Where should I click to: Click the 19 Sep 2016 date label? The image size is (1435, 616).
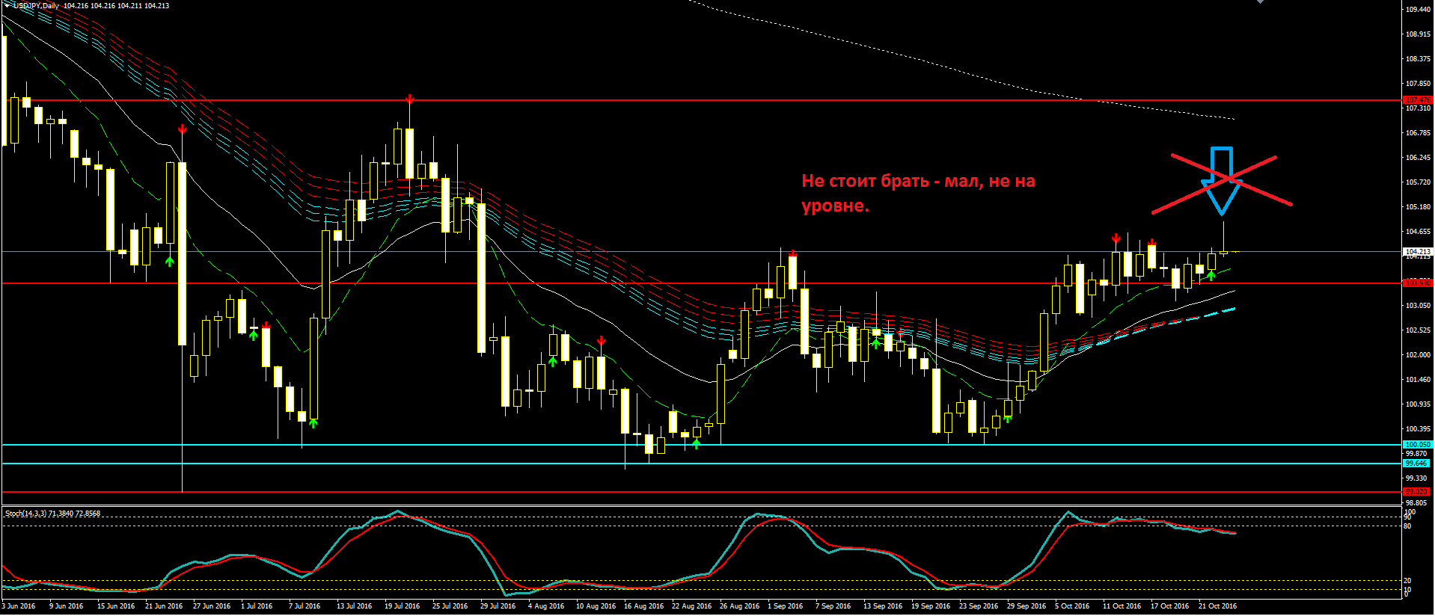pos(931,606)
